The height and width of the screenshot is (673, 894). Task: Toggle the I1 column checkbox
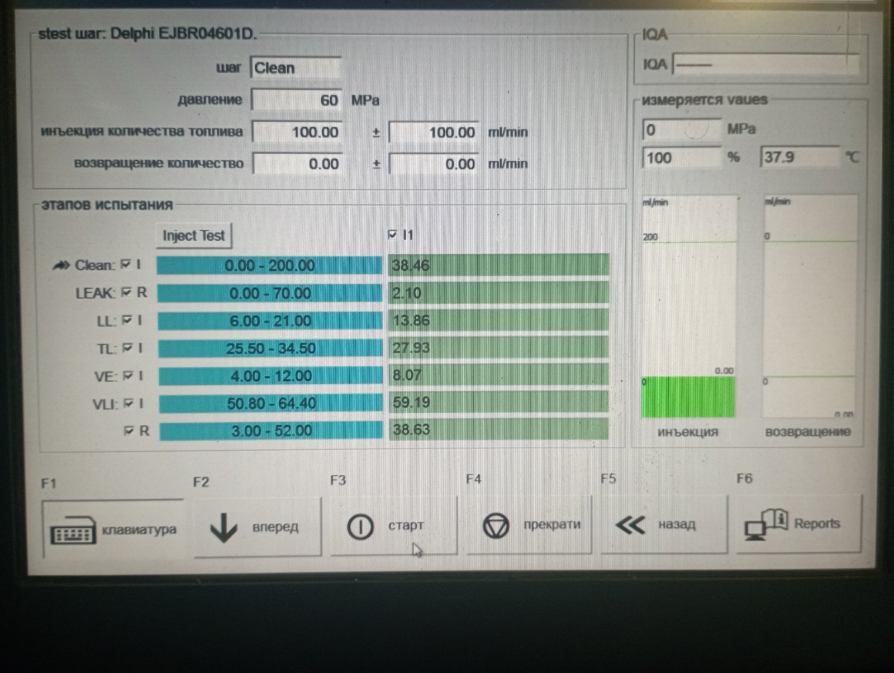point(392,235)
